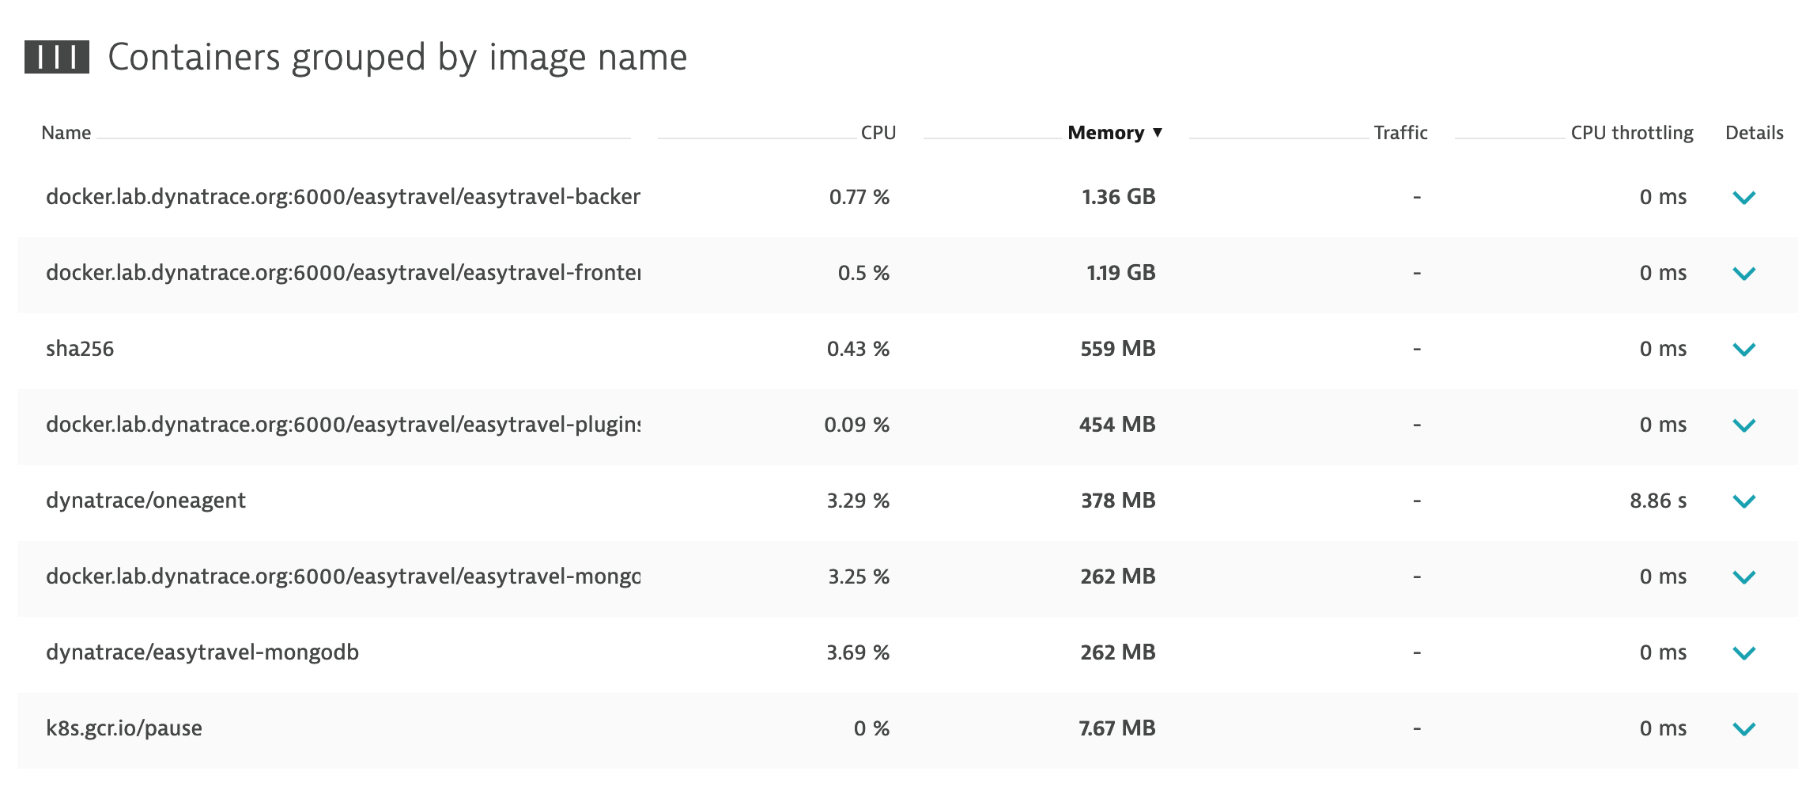Expand details for easytravel-backend row

coord(1743,198)
